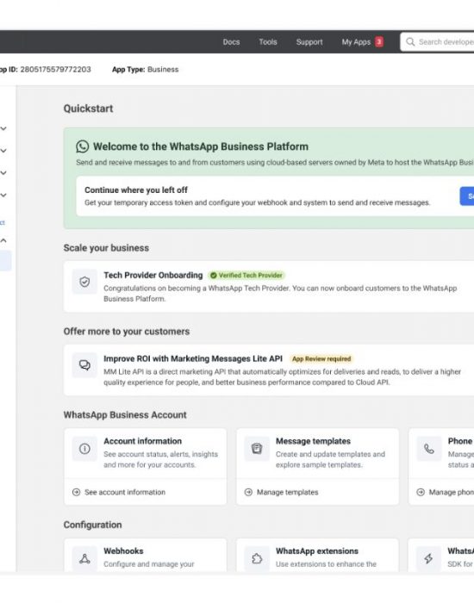Click the Webhooks configuration icon
Image resolution: width=474 pixels, height=603 pixels.
coord(84,558)
